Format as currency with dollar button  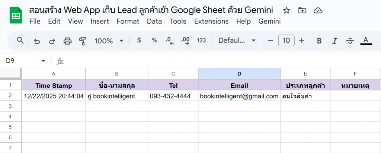point(139,40)
